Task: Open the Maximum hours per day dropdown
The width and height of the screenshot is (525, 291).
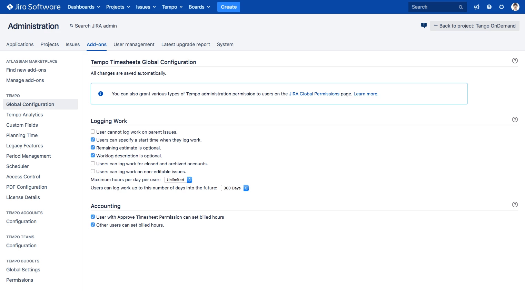Action: click(x=178, y=179)
